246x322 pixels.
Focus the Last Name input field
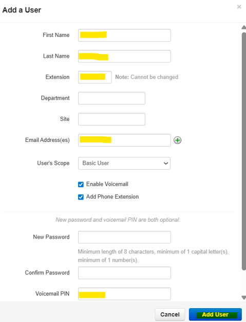tap(124, 56)
